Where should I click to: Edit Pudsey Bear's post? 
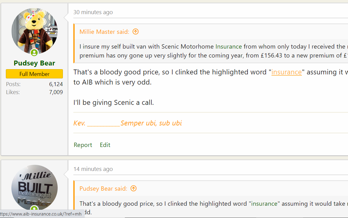point(105,145)
